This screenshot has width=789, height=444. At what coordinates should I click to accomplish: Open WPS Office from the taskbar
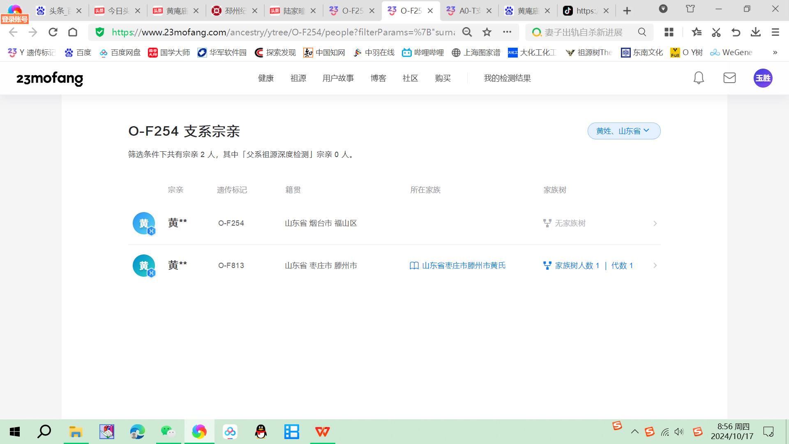[323, 432]
